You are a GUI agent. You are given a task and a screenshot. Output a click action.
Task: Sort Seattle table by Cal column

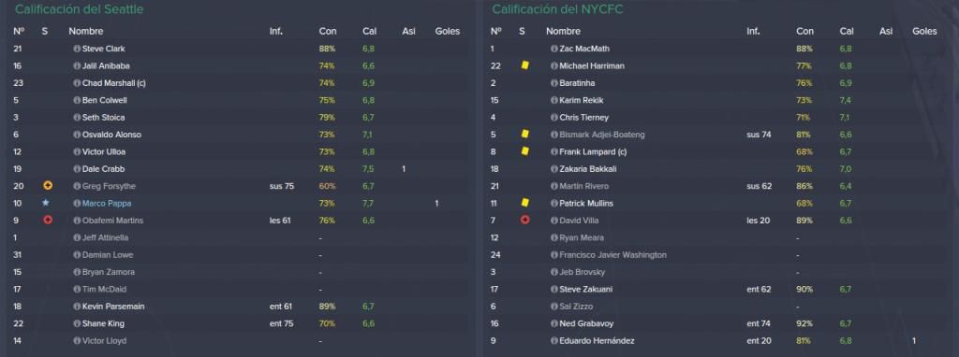[369, 31]
